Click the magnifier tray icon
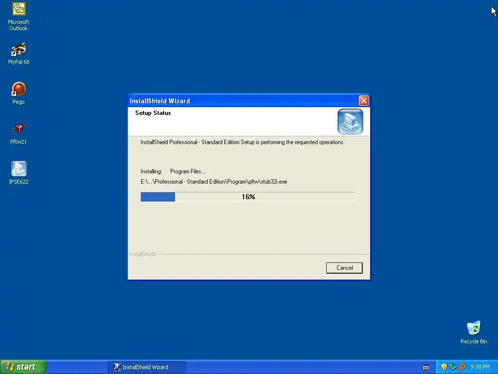 click(462, 367)
